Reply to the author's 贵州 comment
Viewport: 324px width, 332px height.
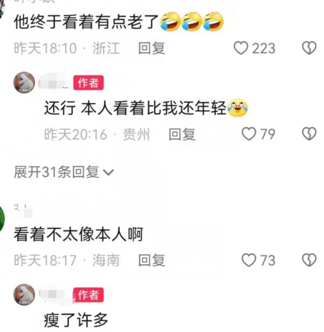pyautogui.click(x=182, y=134)
